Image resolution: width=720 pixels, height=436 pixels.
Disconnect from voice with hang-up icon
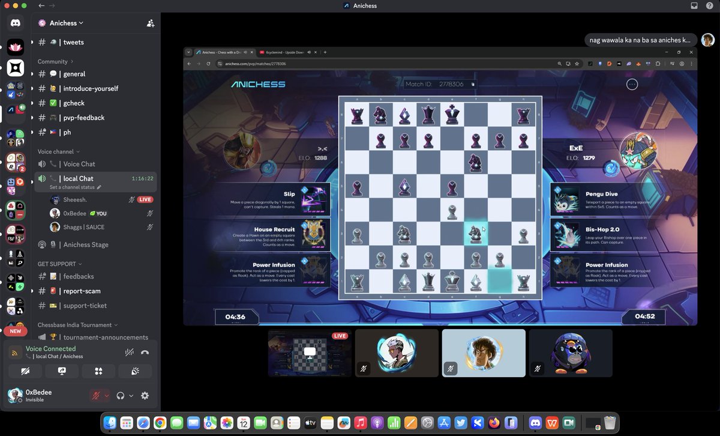145,353
